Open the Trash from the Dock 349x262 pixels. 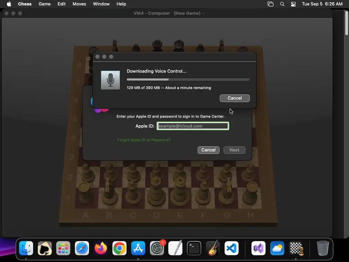click(x=323, y=248)
